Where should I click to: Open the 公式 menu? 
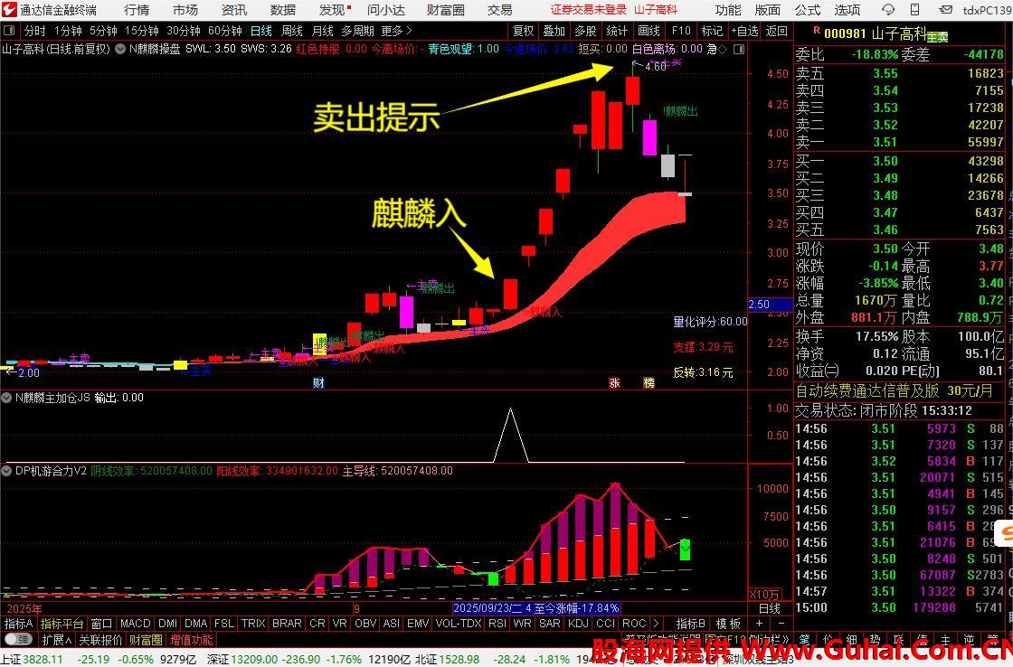click(x=808, y=10)
